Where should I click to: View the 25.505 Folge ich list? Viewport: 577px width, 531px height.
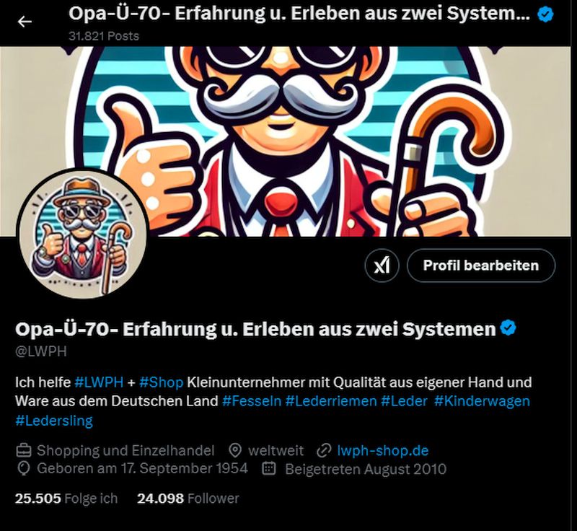tap(66, 499)
